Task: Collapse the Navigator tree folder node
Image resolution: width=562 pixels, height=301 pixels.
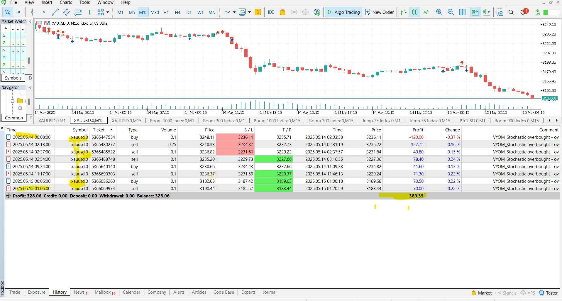Action: (x=12, y=101)
